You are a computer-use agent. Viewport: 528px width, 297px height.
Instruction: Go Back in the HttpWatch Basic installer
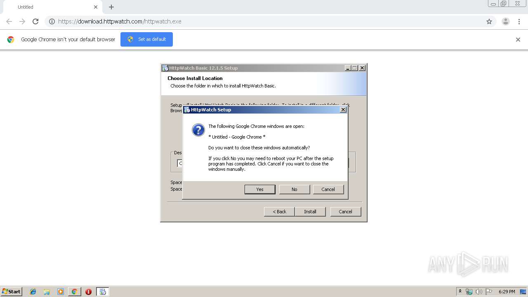(x=279, y=212)
